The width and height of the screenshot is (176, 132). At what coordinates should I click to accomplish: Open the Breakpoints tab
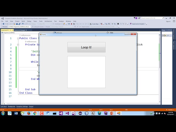[x=12, y=106]
